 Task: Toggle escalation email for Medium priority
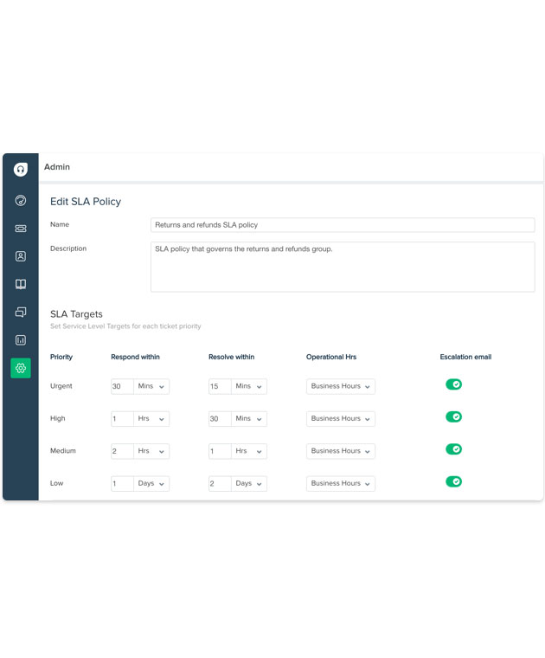(x=453, y=449)
